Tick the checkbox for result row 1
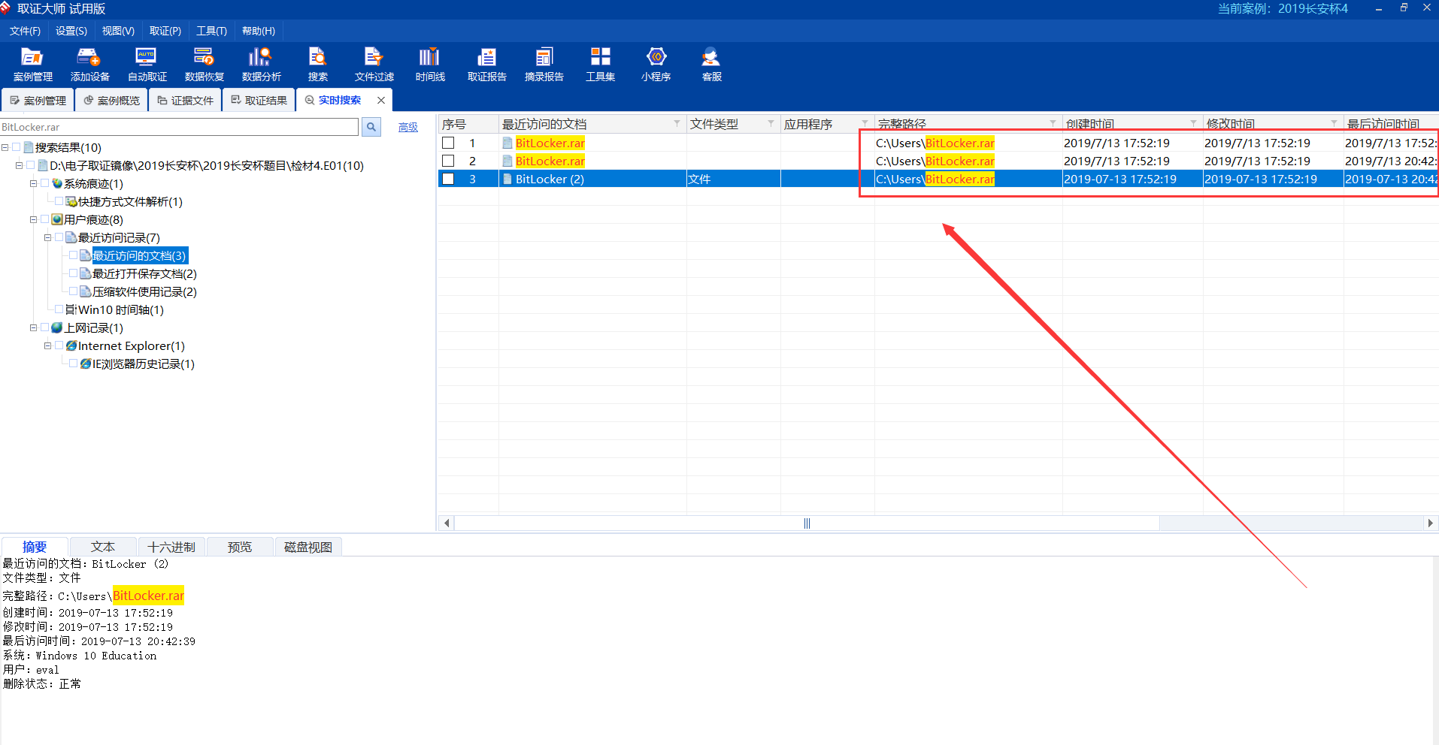 [x=448, y=143]
